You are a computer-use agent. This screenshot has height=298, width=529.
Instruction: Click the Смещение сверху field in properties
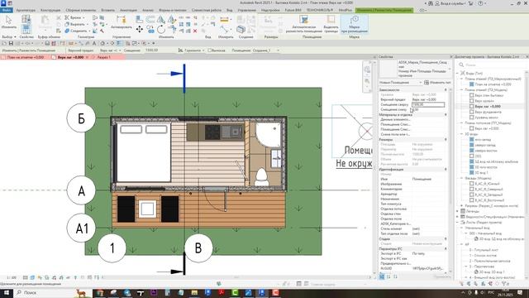coord(428,105)
